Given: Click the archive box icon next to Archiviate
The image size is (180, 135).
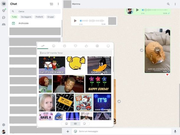Looking at the screenshot, I should tap(14, 23).
